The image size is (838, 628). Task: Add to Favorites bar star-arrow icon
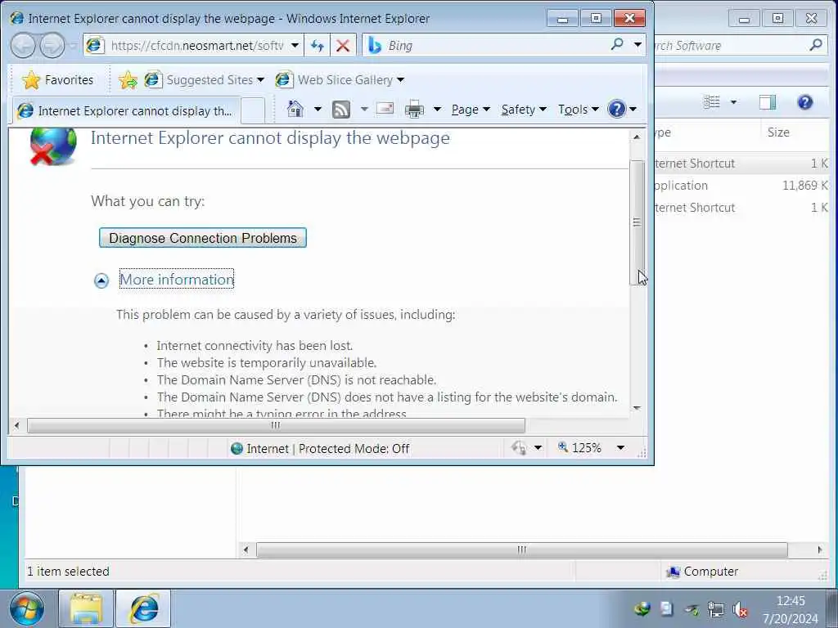(x=128, y=80)
